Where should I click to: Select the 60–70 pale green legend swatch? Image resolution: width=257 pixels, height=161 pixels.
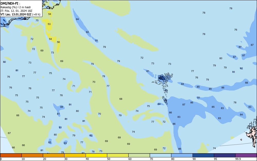[139, 155]
